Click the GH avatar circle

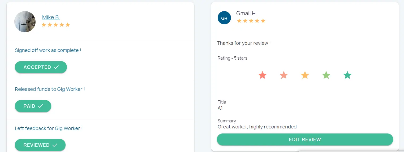(x=224, y=18)
